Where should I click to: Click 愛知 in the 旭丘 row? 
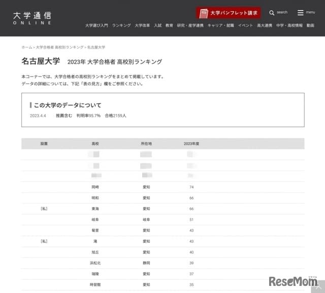(146, 252)
